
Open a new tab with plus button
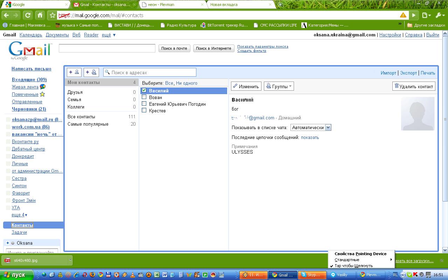click(280, 5)
